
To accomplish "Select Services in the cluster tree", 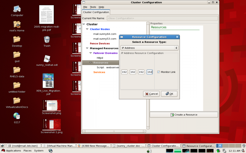I will [99, 72].
